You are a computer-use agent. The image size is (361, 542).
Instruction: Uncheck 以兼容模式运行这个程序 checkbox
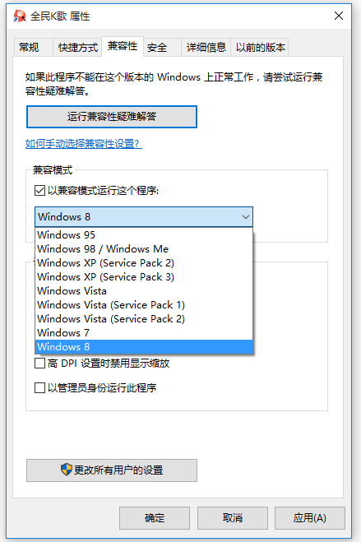(x=39, y=191)
